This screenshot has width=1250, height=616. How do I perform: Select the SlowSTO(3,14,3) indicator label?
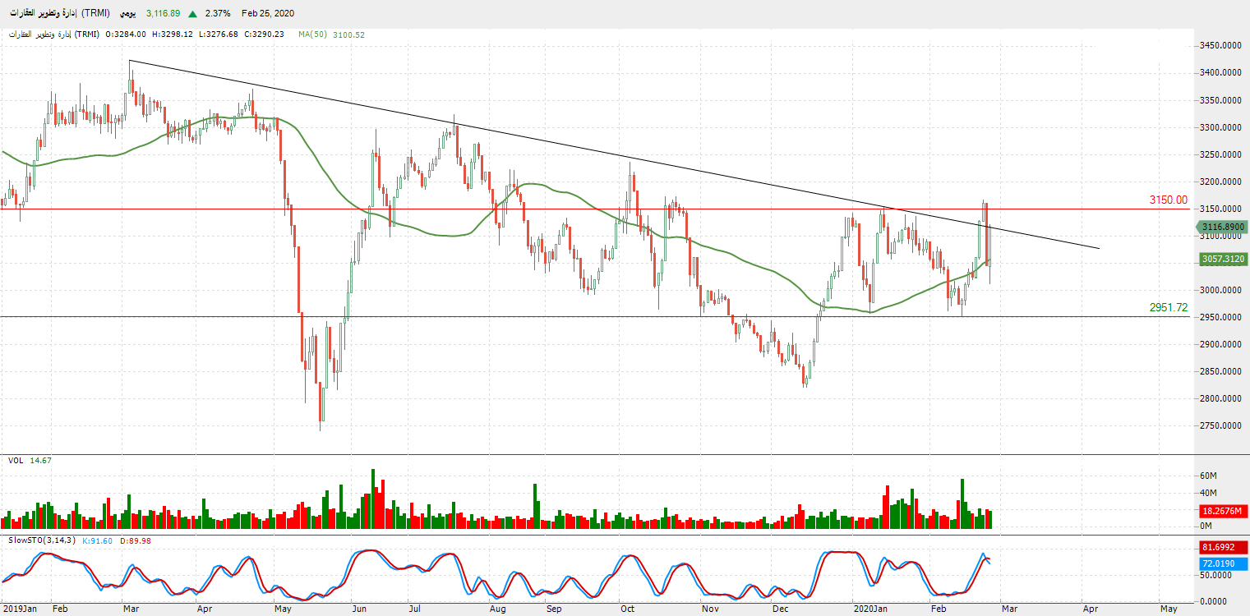click(x=41, y=540)
